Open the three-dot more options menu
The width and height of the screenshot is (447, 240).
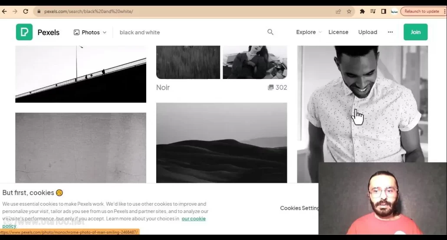[x=390, y=32]
